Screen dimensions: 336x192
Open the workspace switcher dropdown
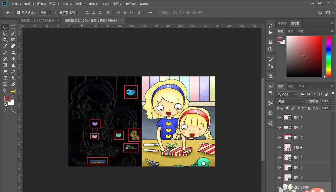tap(329, 13)
